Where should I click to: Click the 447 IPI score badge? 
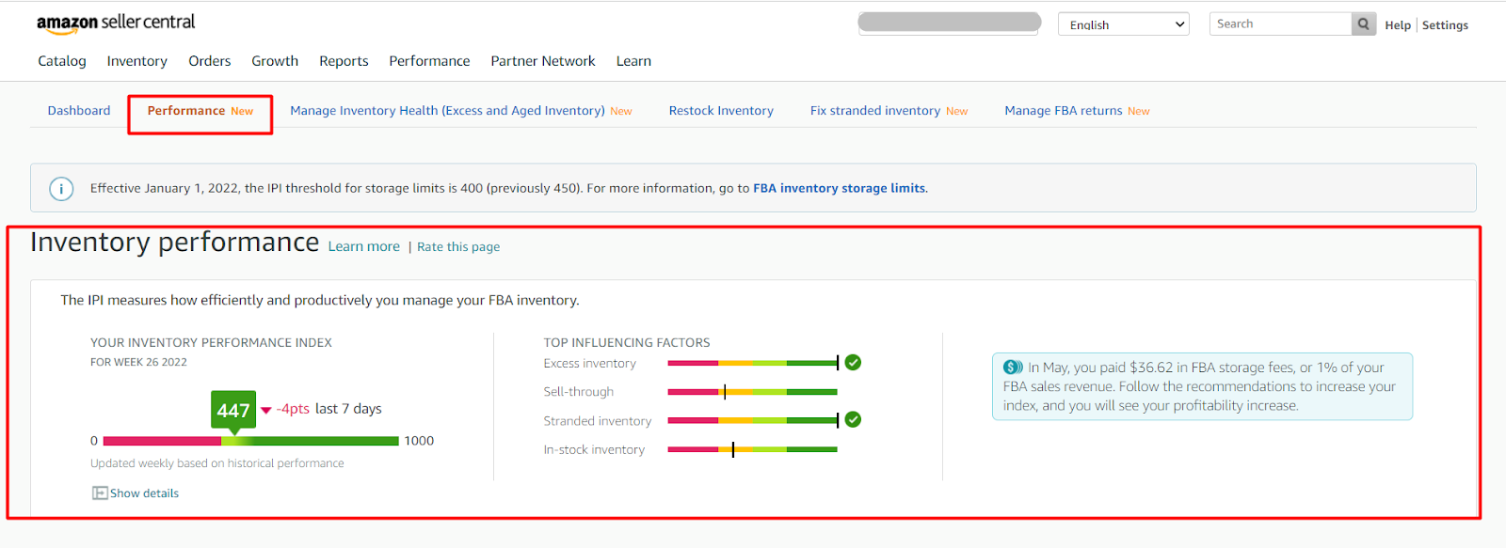[233, 411]
